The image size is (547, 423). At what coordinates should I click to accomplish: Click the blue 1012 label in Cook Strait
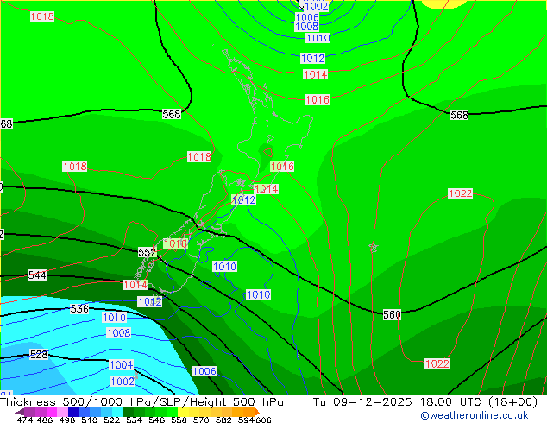[x=244, y=200]
